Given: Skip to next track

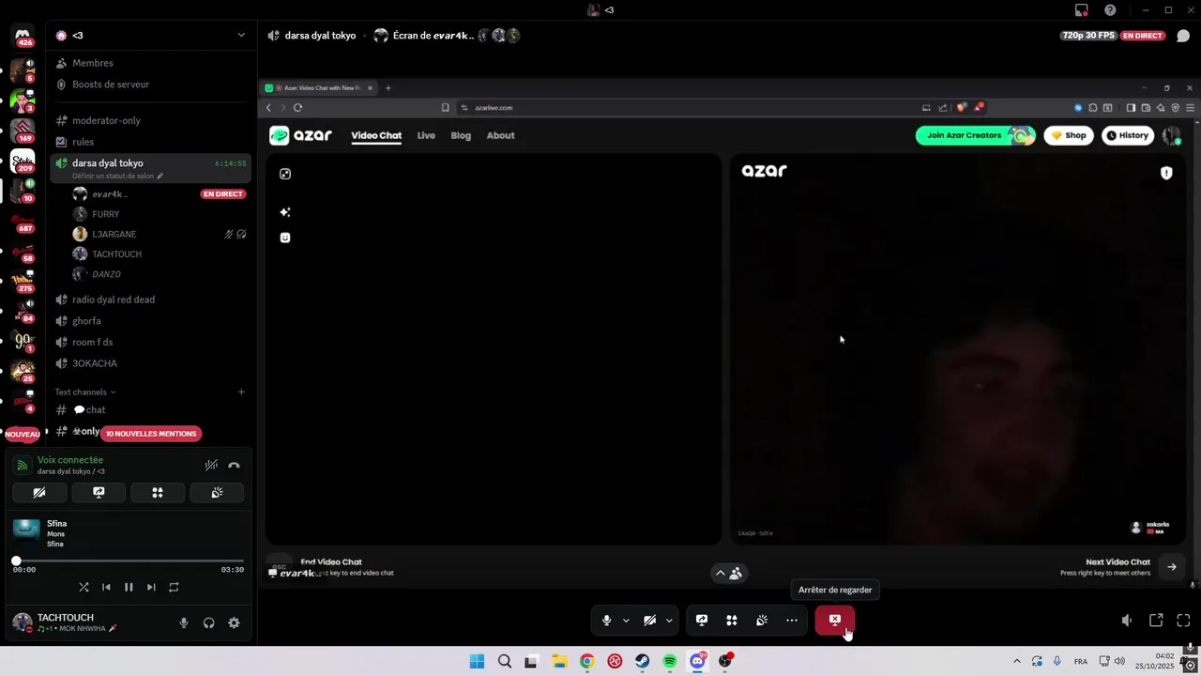Looking at the screenshot, I should (x=151, y=587).
